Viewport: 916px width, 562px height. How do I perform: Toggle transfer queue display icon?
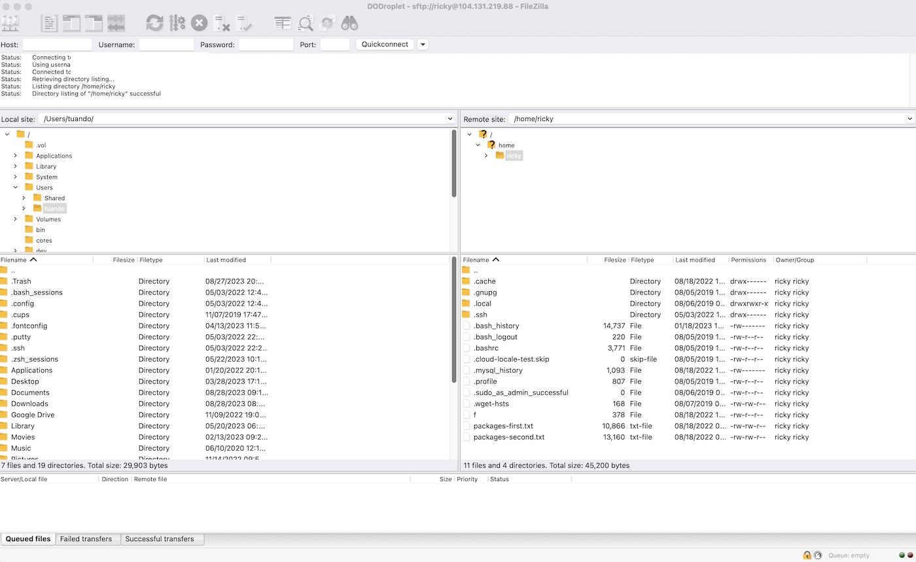pos(116,24)
